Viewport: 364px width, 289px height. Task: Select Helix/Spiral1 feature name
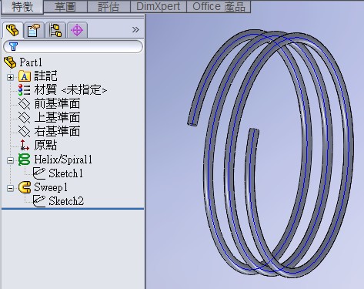(63, 160)
